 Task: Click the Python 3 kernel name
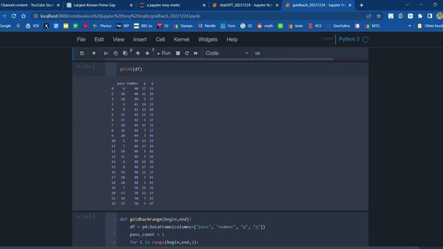tap(349, 39)
